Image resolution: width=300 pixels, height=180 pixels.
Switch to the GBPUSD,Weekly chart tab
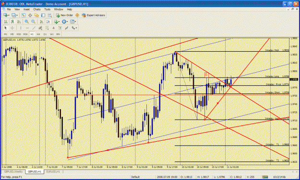pos(13,171)
